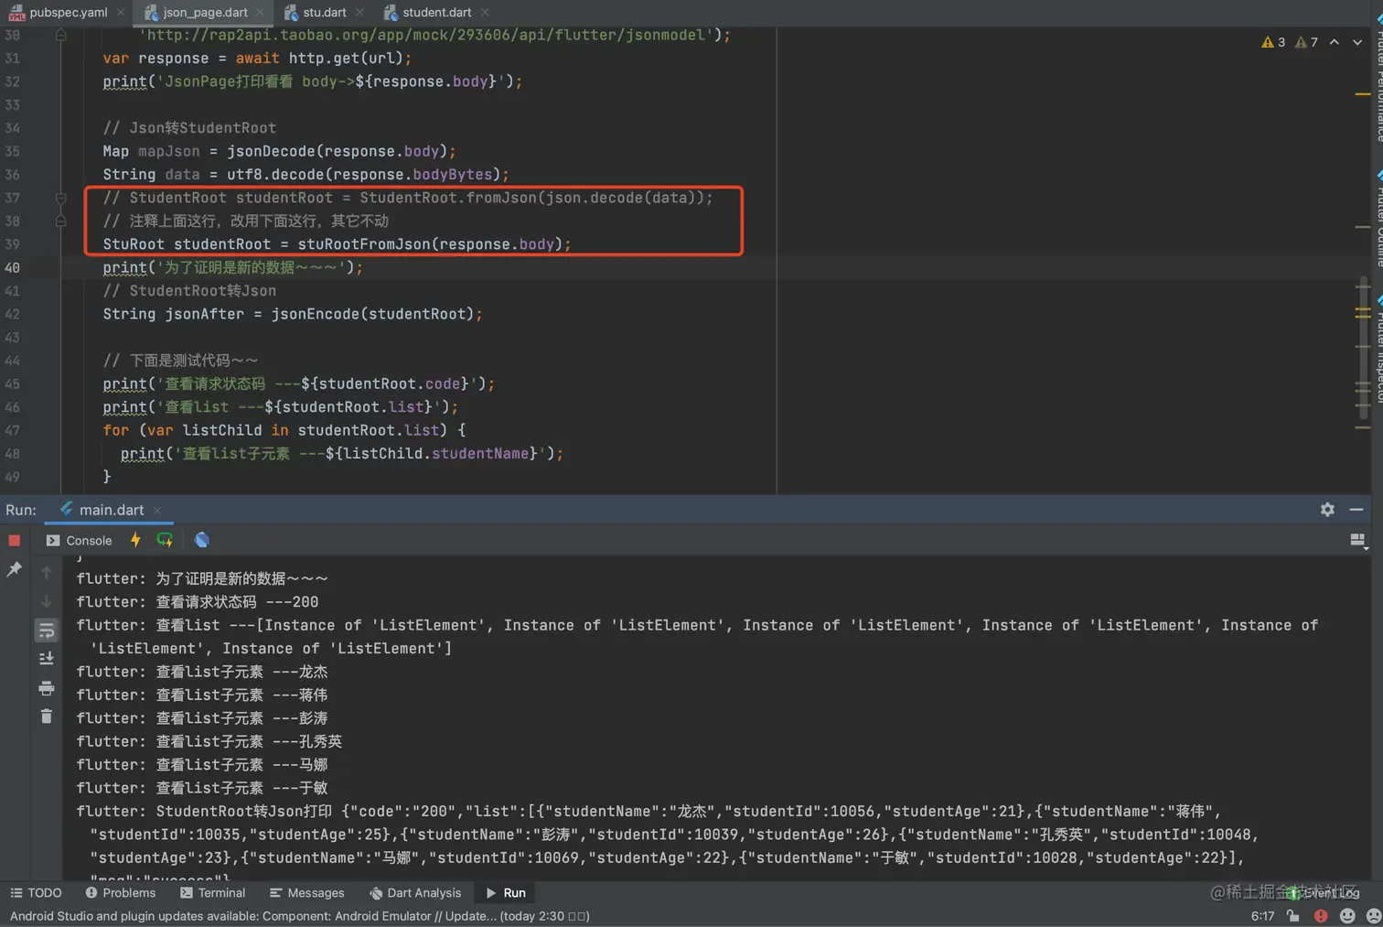Open the Messages tool window
The height and width of the screenshot is (927, 1383).
coord(306,892)
